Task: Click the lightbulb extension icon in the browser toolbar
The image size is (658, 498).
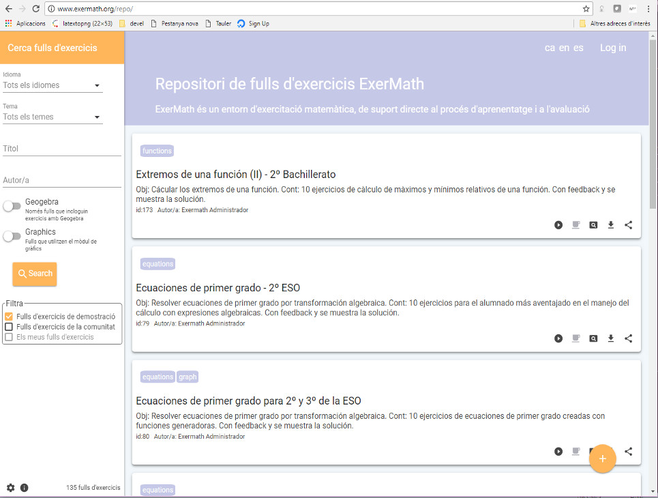Action: coord(602,9)
